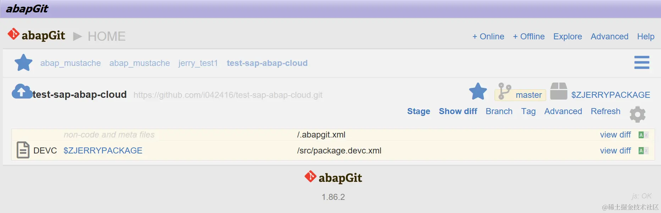This screenshot has height=213, width=661.
Task: Toggle favorite star for test-sap-abap-cloud repo
Action: (x=478, y=91)
